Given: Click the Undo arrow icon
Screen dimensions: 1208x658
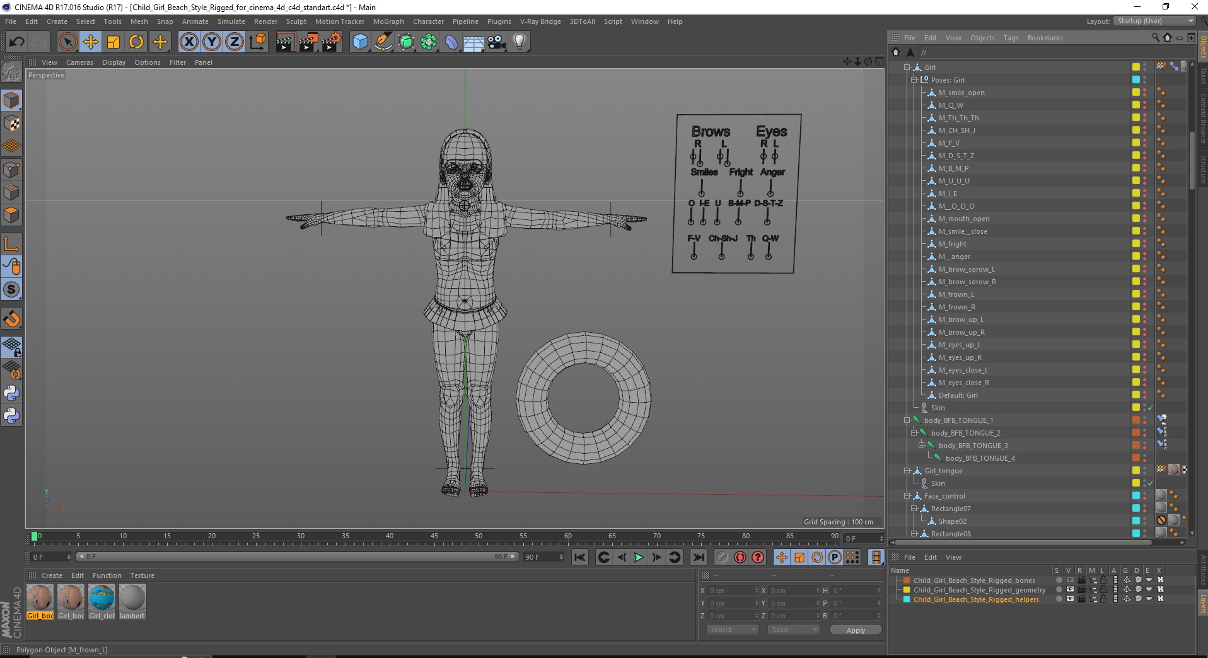Looking at the screenshot, I should pos(16,42).
